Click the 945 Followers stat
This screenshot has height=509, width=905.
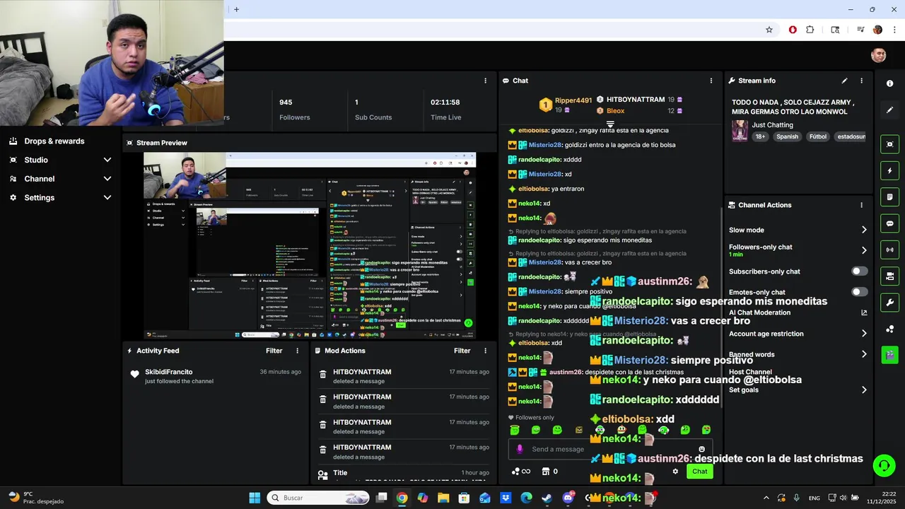(x=294, y=110)
